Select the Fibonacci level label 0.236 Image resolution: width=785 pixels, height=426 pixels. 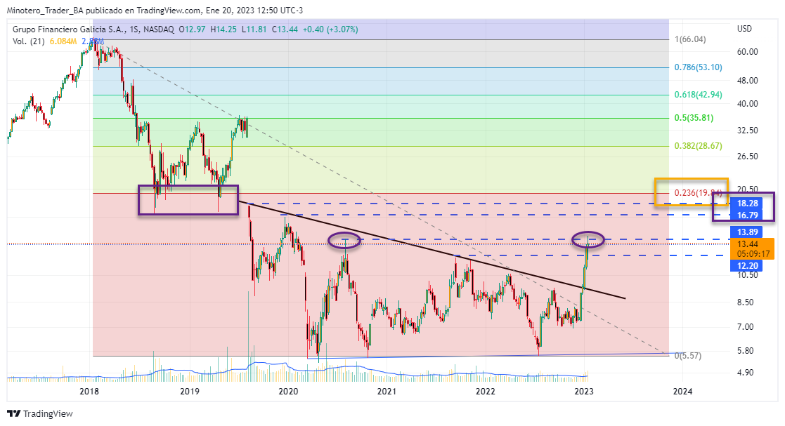[699, 193]
